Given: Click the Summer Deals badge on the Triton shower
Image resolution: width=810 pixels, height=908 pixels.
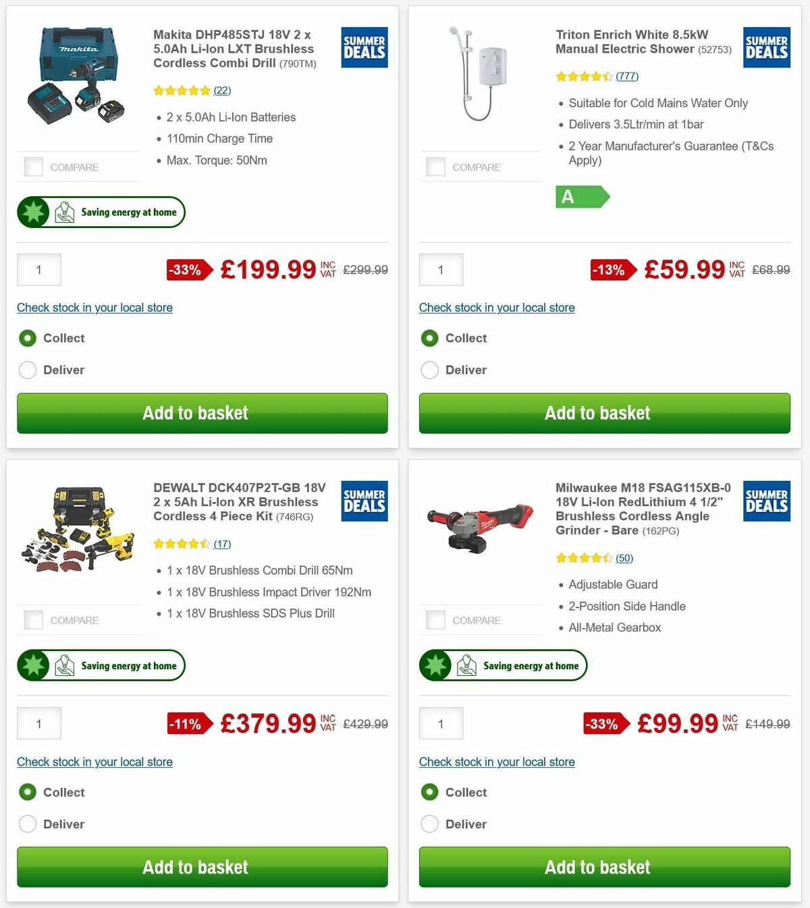Looking at the screenshot, I should tap(766, 47).
